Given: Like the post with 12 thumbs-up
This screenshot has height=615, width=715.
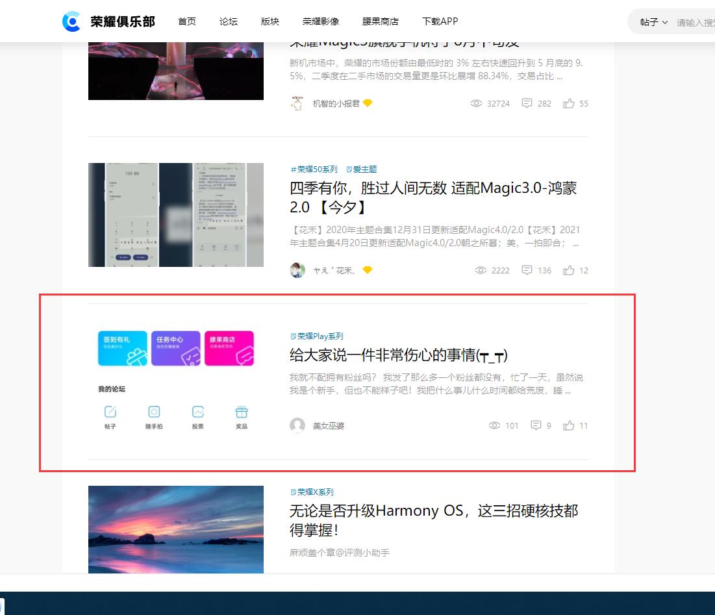Looking at the screenshot, I should tap(568, 270).
